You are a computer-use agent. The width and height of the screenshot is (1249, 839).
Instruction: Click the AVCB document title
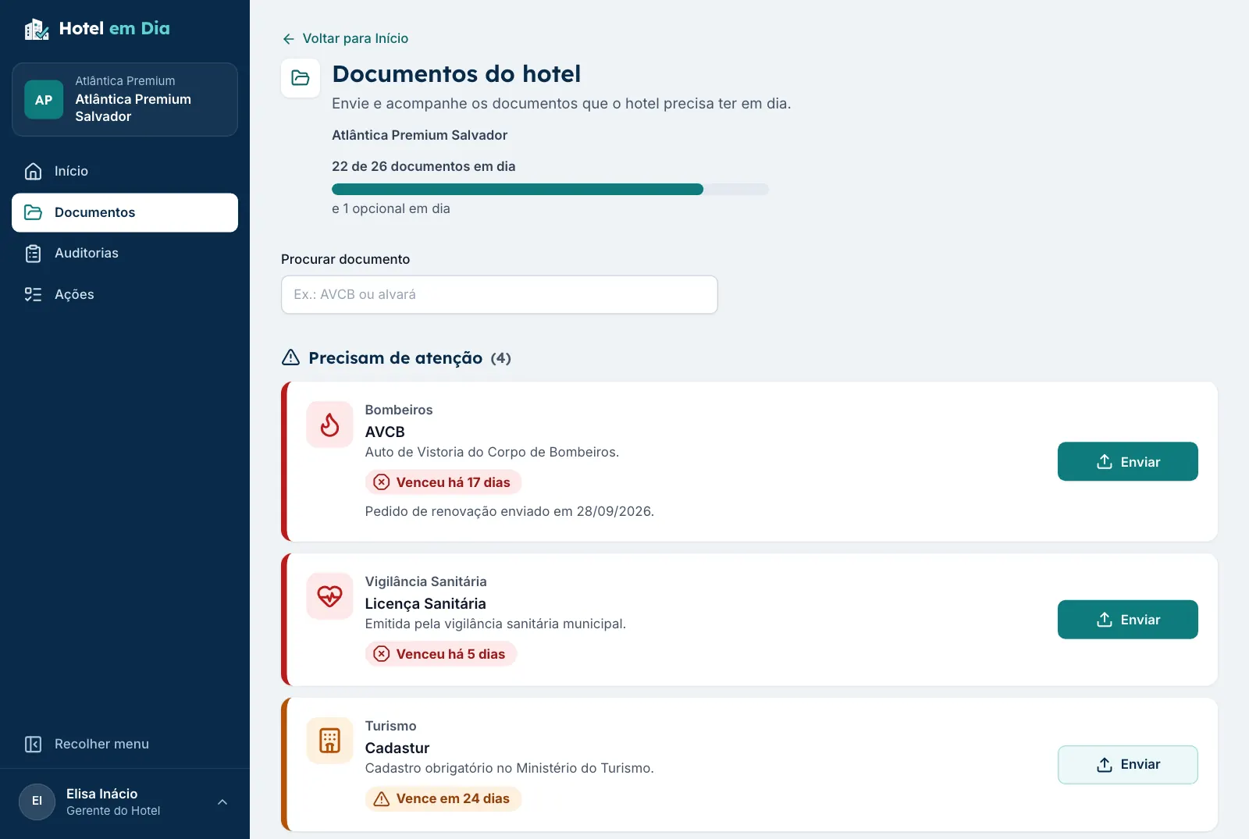(x=385, y=432)
